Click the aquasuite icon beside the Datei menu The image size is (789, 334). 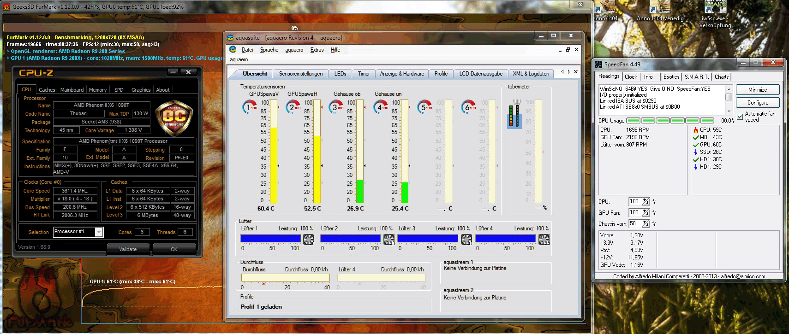pyautogui.click(x=233, y=50)
